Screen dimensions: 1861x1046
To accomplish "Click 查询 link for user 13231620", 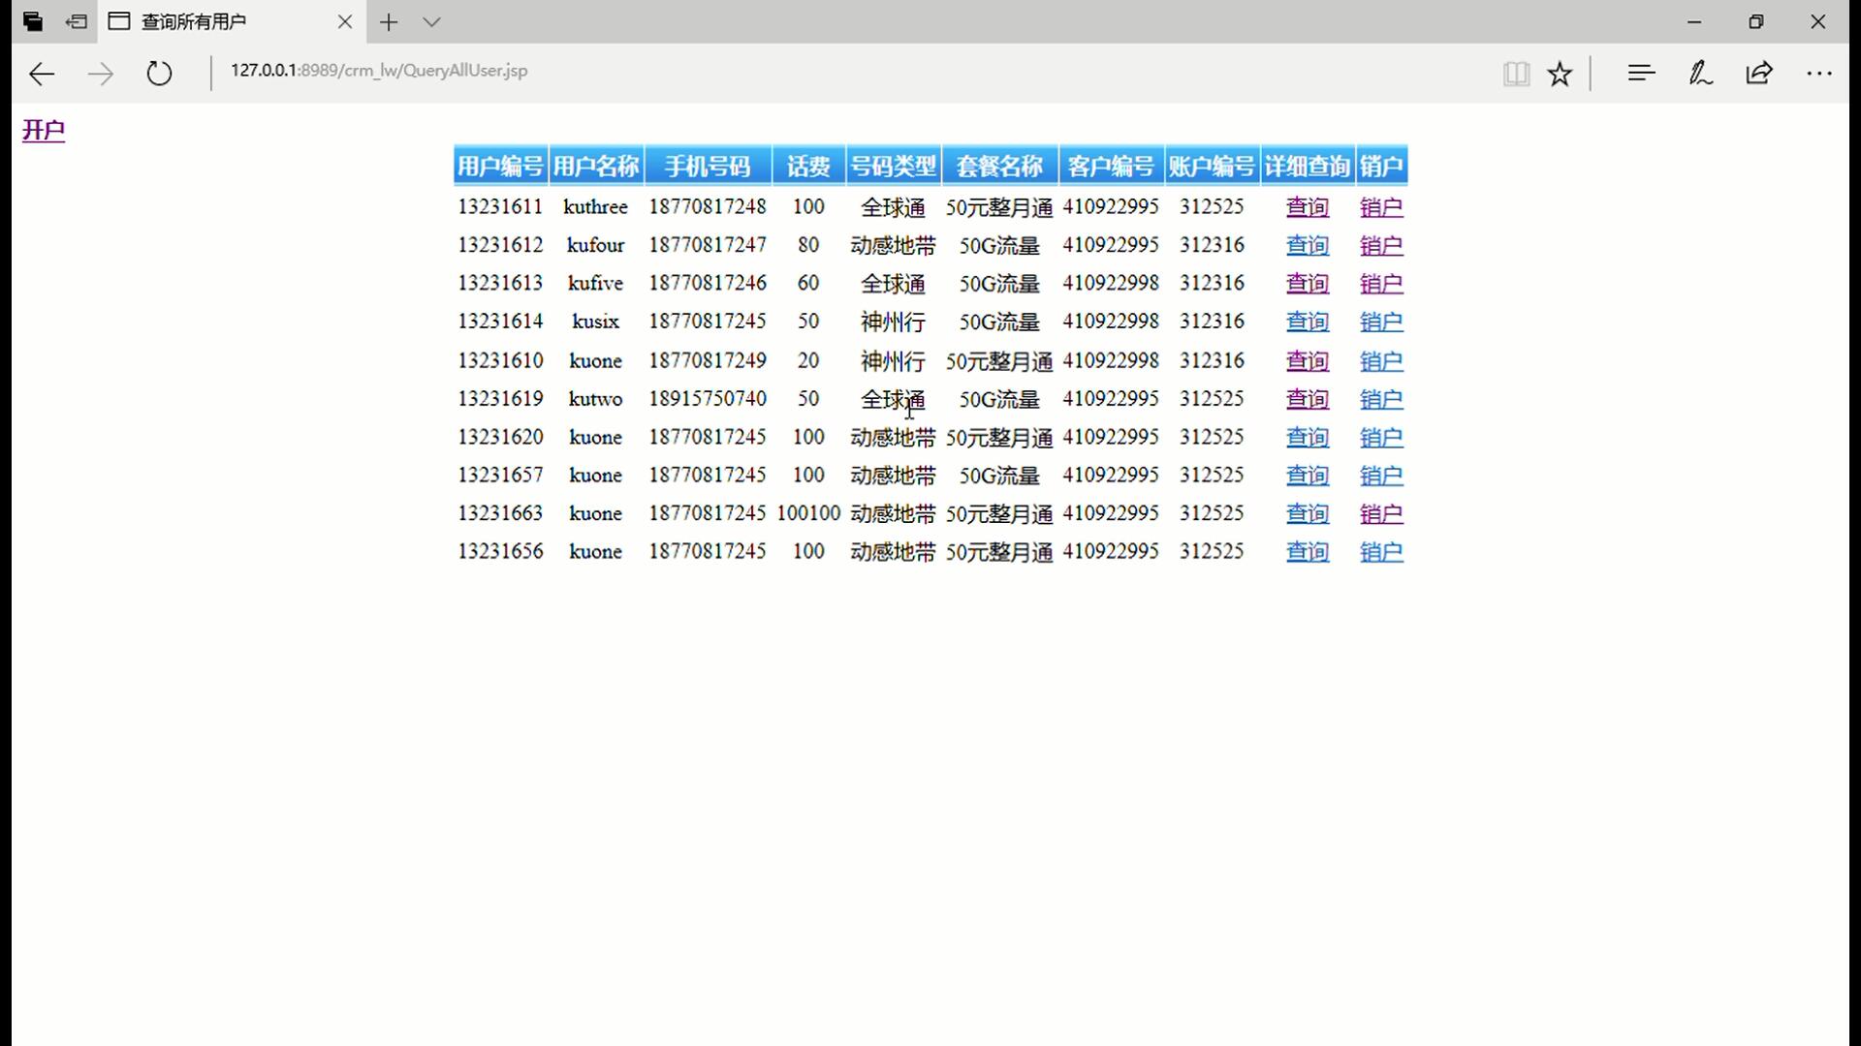I will click(x=1308, y=438).
